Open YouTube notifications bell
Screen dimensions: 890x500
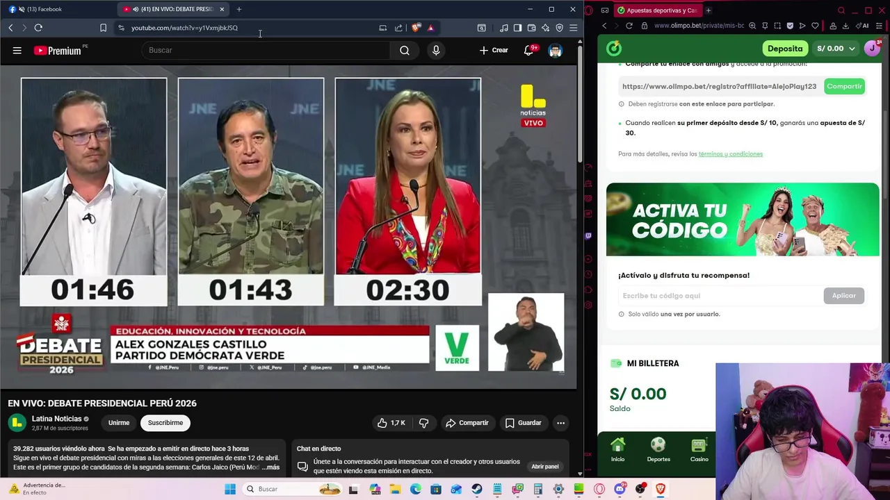[529, 50]
